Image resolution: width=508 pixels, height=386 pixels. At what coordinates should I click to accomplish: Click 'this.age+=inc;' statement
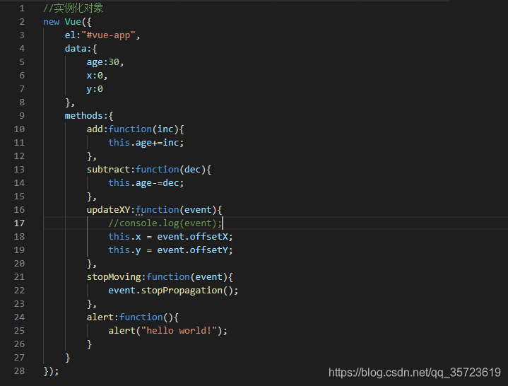coord(146,143)
